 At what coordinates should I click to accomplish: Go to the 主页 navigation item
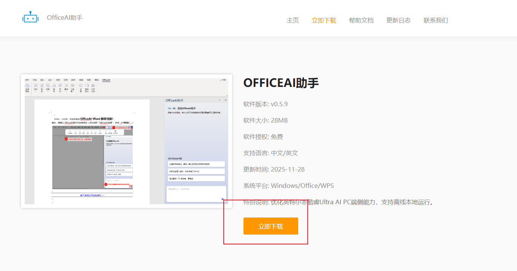293,20
